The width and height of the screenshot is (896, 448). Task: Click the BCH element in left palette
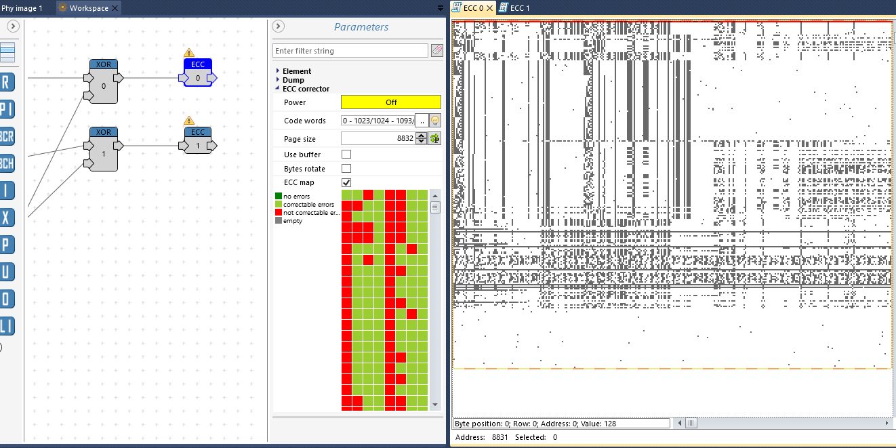7,163
